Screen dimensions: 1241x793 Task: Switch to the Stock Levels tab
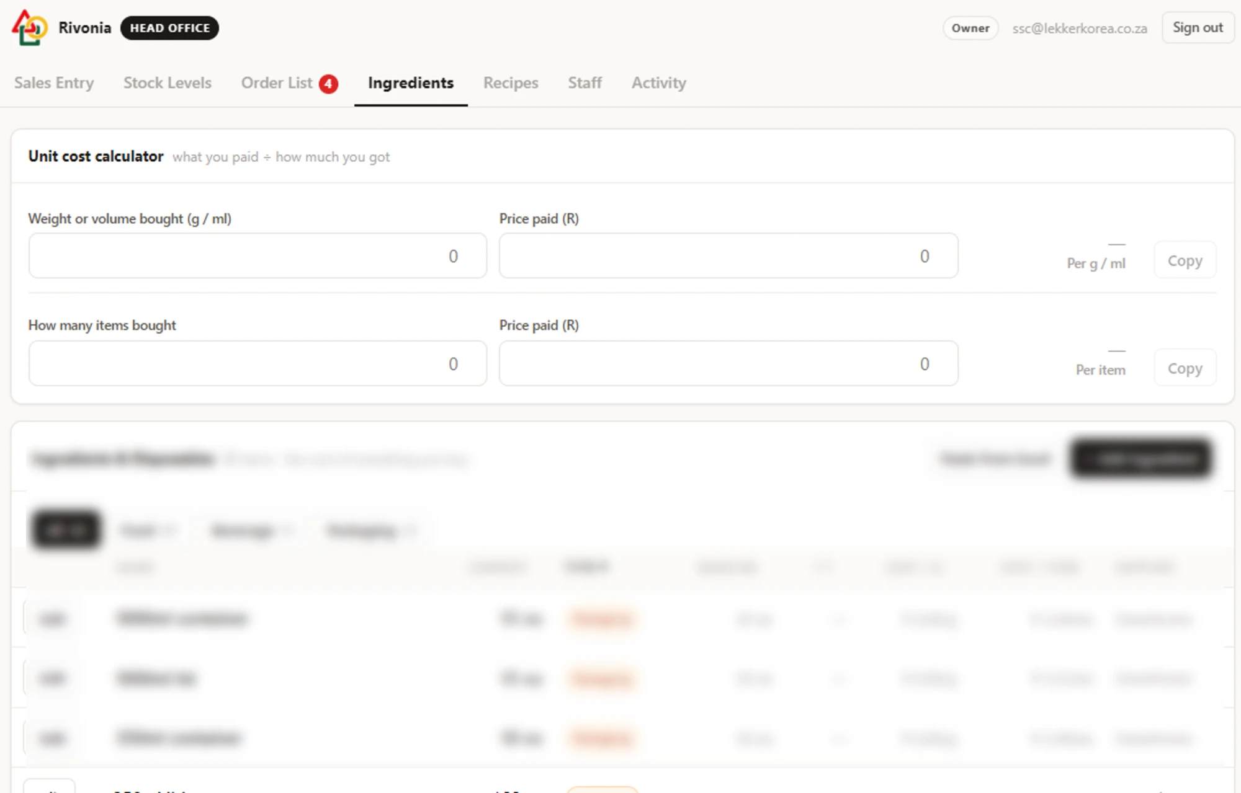(x=168, y=83)
